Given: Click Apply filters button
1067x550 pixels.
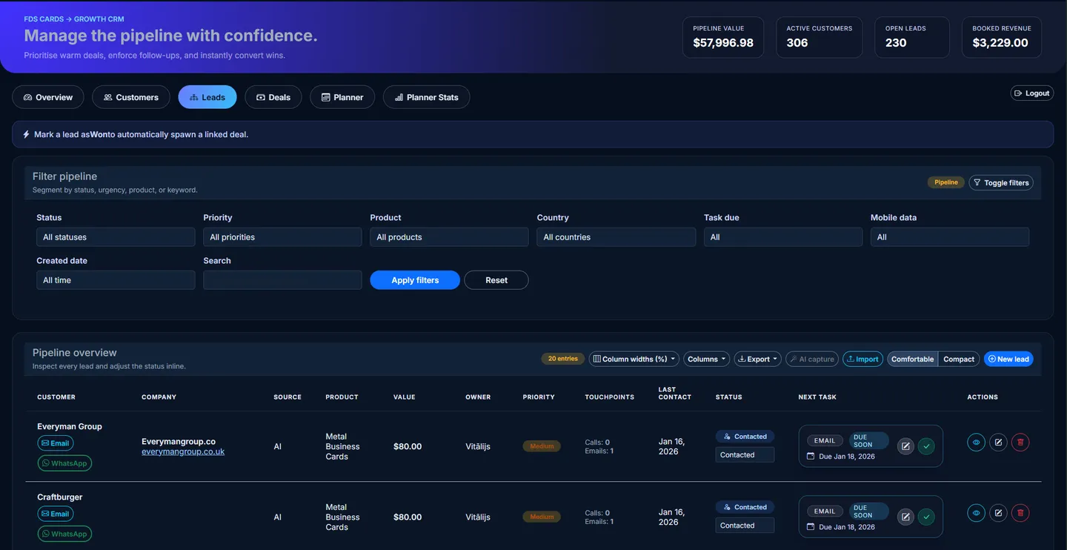Looking at the screenshot, I should [415, 280].
